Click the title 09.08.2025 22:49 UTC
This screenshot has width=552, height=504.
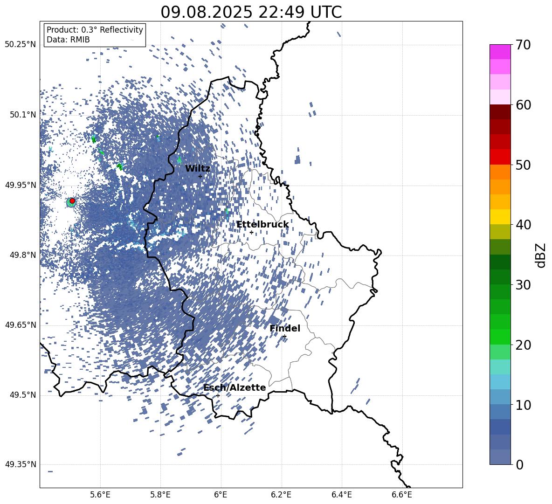251,12
